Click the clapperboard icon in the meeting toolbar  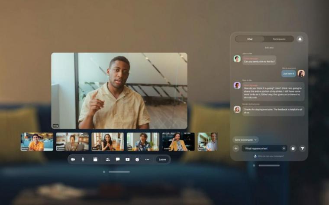coord(95,159)
